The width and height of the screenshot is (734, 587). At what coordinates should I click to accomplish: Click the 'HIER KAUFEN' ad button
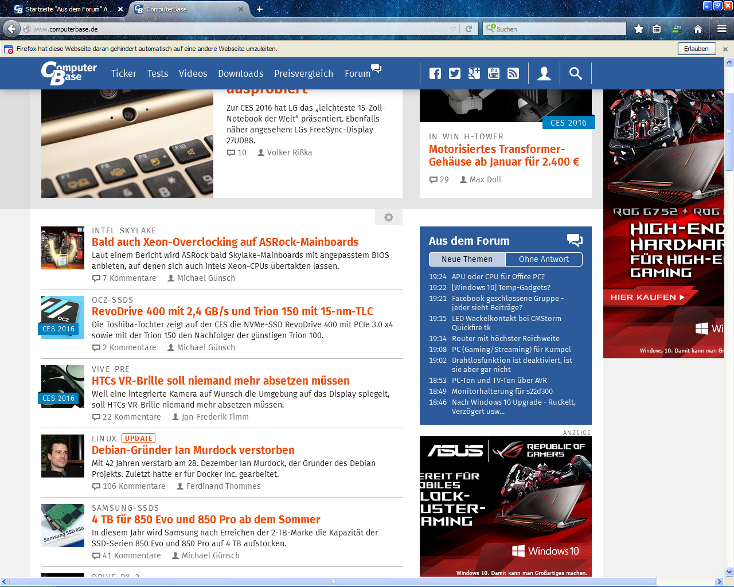coord(648,297)
